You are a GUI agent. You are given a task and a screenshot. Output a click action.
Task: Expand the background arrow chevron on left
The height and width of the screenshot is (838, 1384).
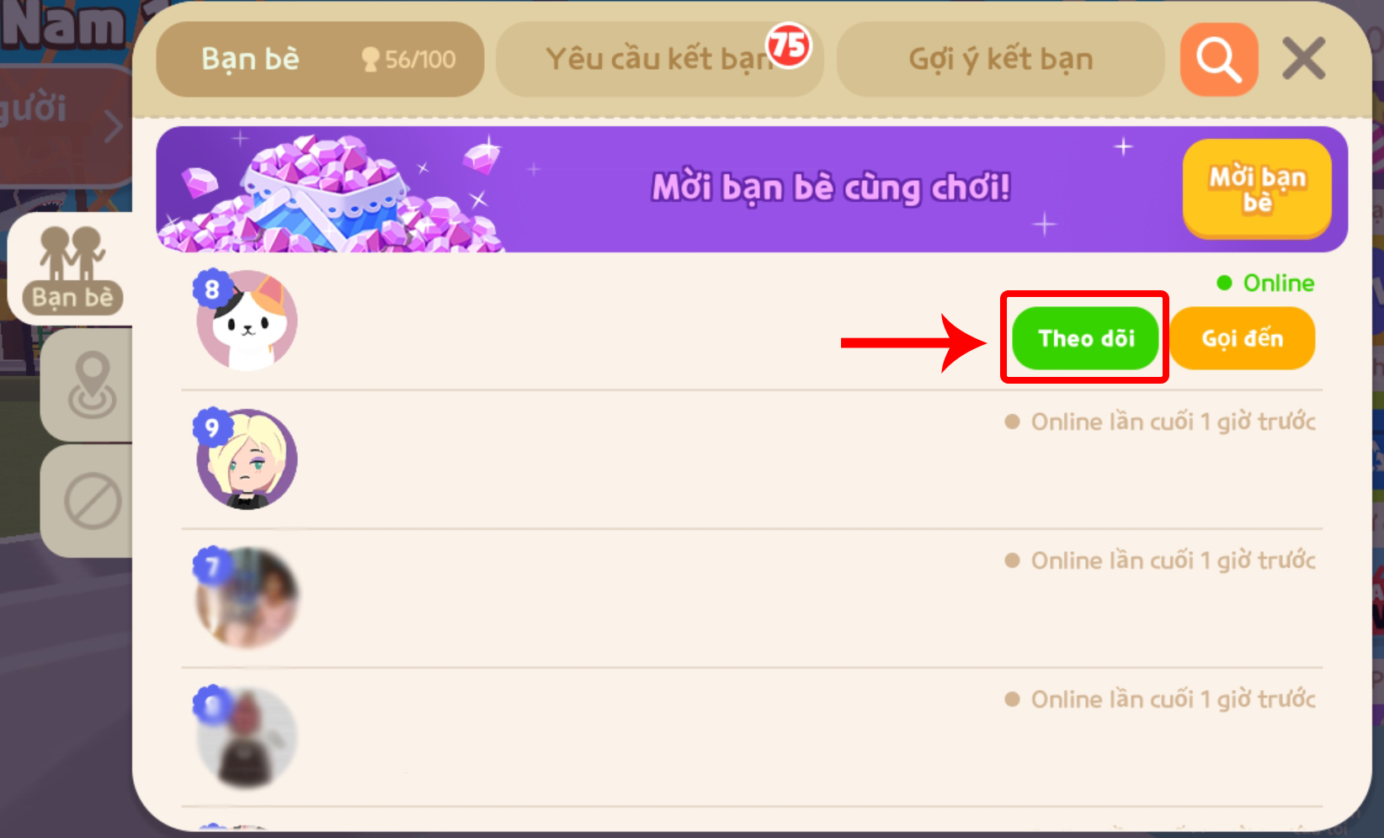[113, 128]
